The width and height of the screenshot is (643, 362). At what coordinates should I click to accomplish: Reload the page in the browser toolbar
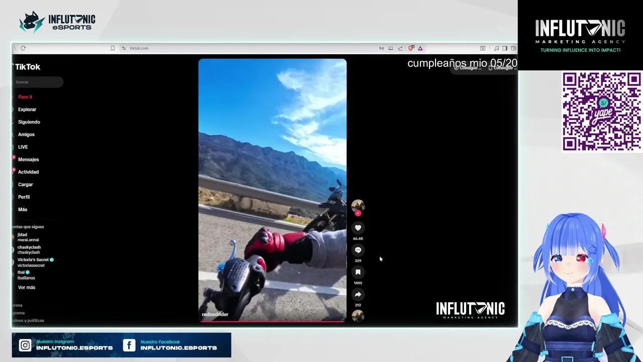tap(23, 48)
